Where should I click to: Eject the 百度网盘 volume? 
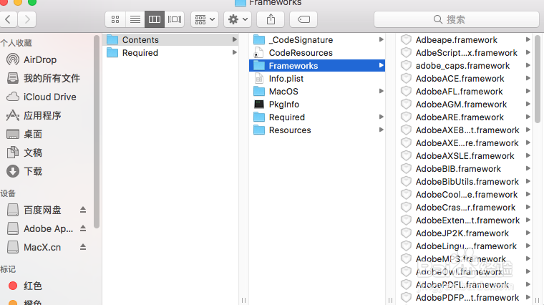point(83,210)
